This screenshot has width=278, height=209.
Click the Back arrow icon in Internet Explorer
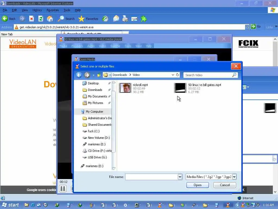pos(5,19)
